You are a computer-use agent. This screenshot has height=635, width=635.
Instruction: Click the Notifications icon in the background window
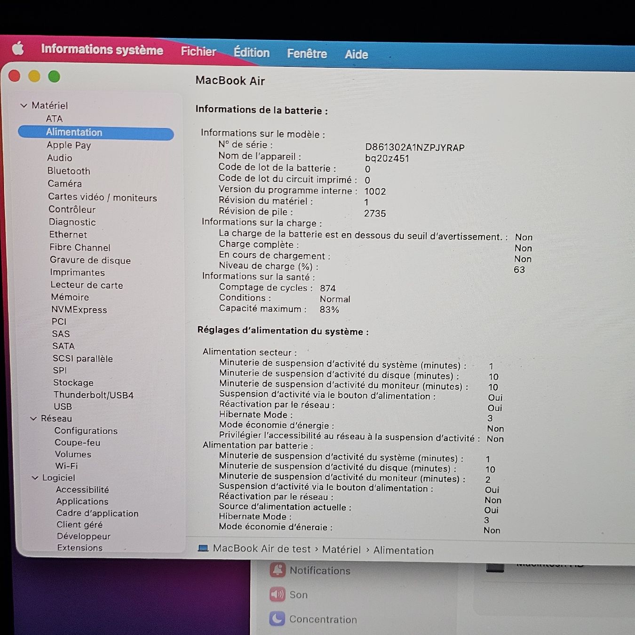click(x=278, y=570)
